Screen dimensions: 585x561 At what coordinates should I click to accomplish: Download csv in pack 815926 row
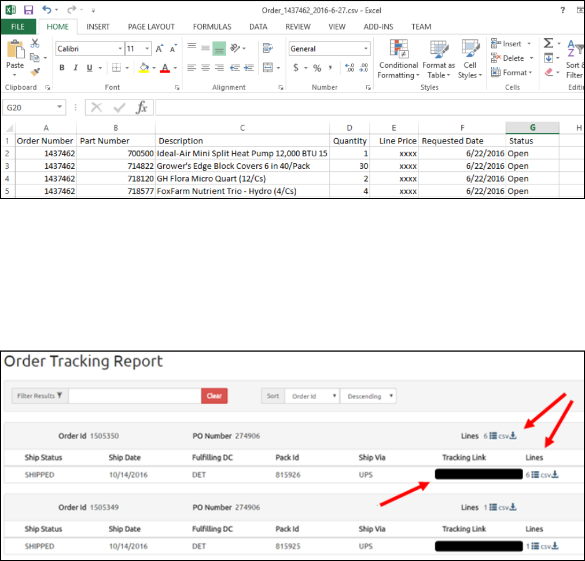[550, 474]
